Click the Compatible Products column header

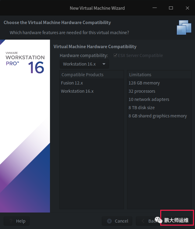tap(92, 75)
